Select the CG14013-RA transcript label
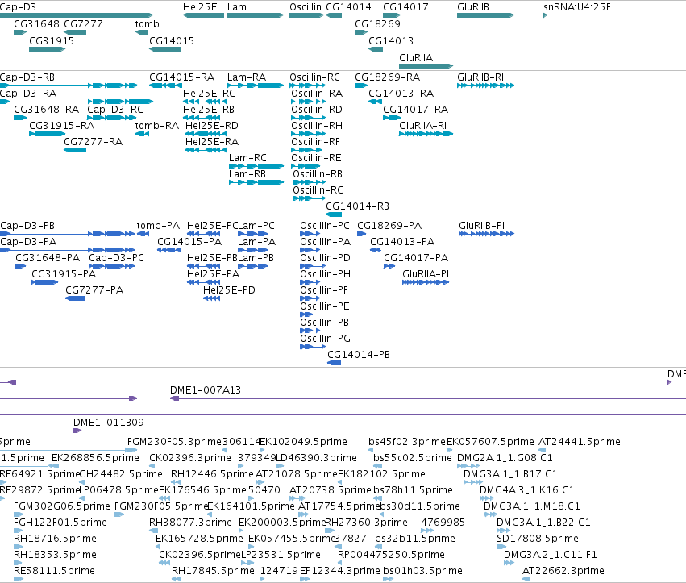 pos(401,94)
